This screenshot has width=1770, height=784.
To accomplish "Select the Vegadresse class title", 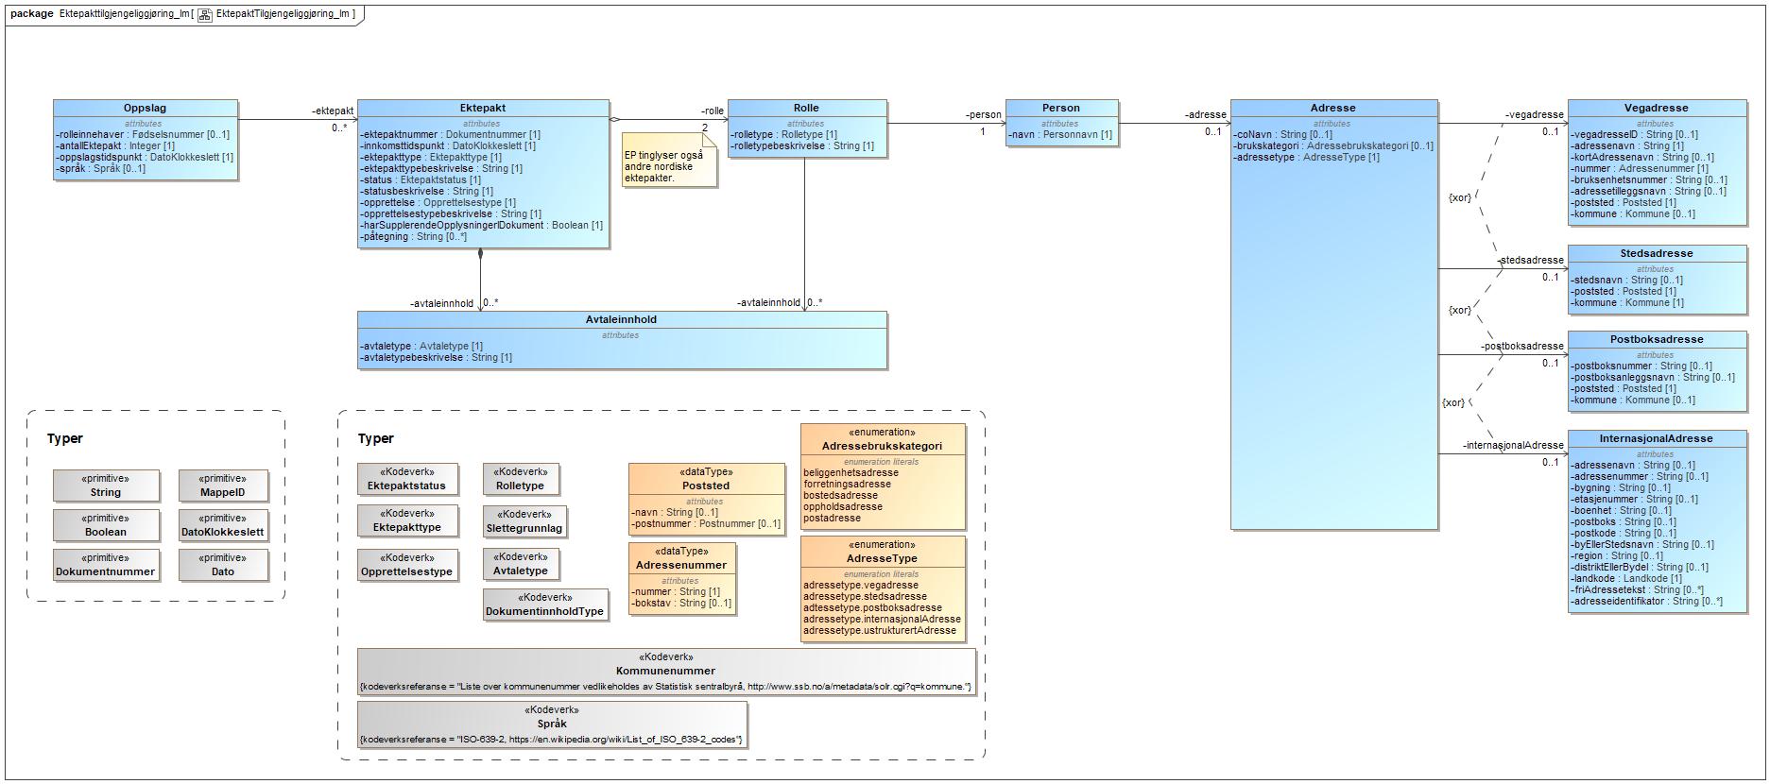I will pyautogui.click(x=1657, y=108).
